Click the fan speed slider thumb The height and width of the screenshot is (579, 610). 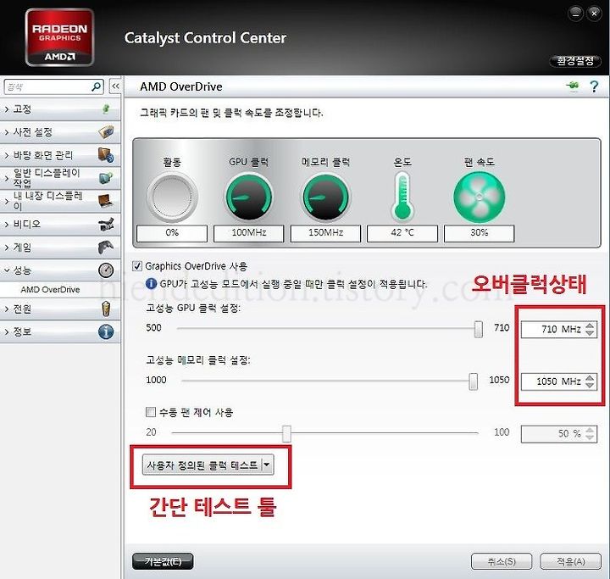pos(286,434)
